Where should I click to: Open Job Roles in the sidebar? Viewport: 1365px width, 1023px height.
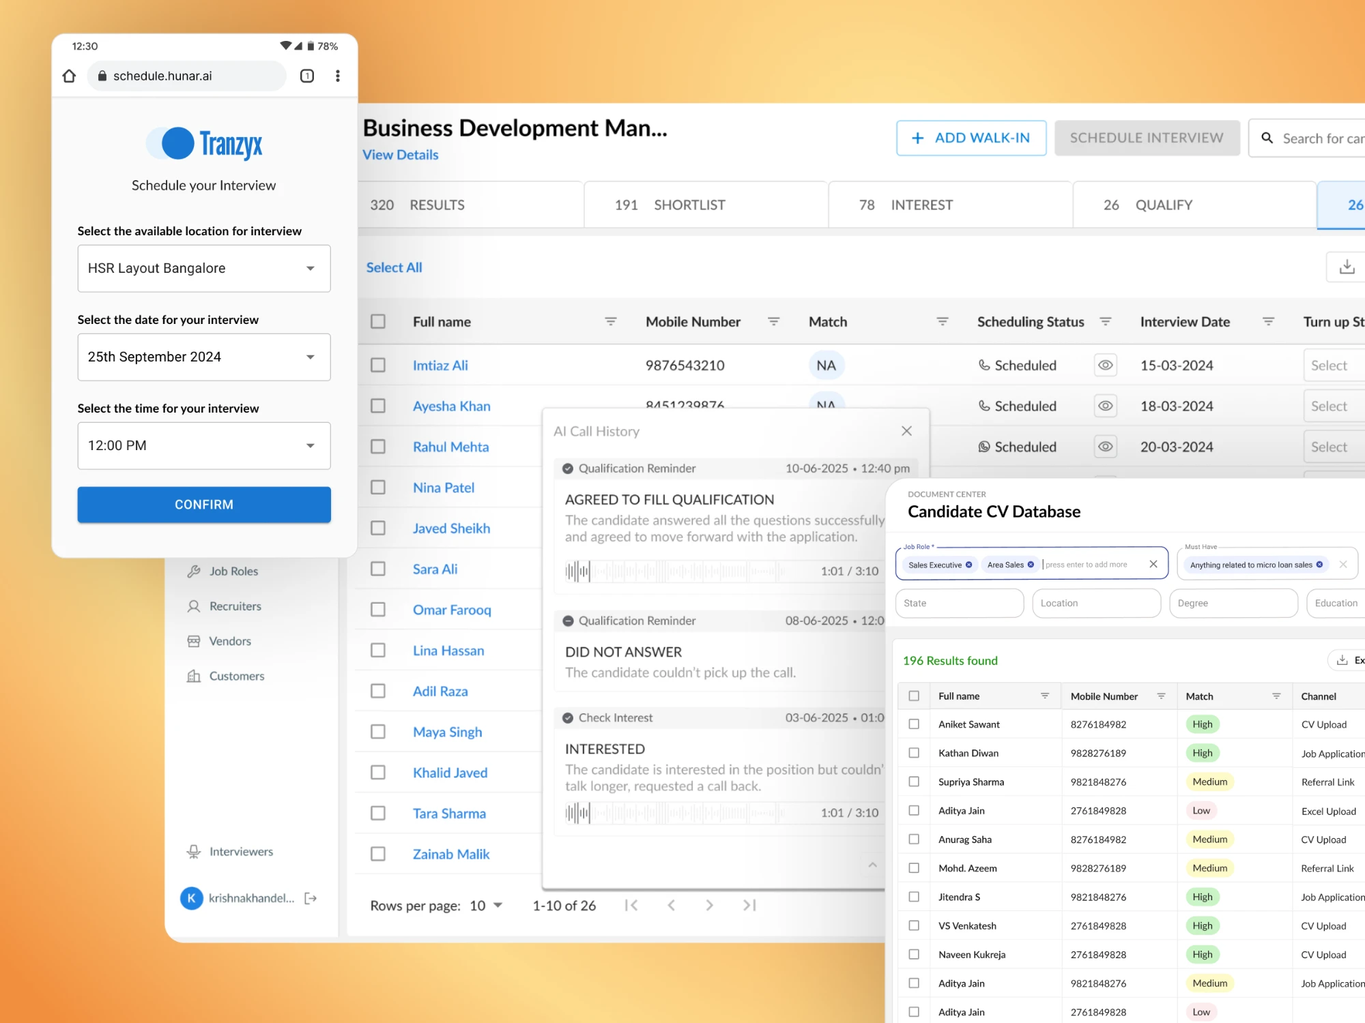point(222,571)
